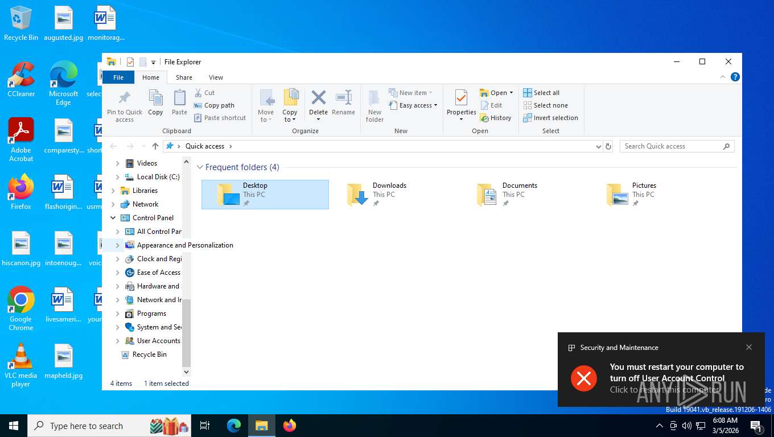
Task: Click the restart computer notification message
Action: point(660,378)
